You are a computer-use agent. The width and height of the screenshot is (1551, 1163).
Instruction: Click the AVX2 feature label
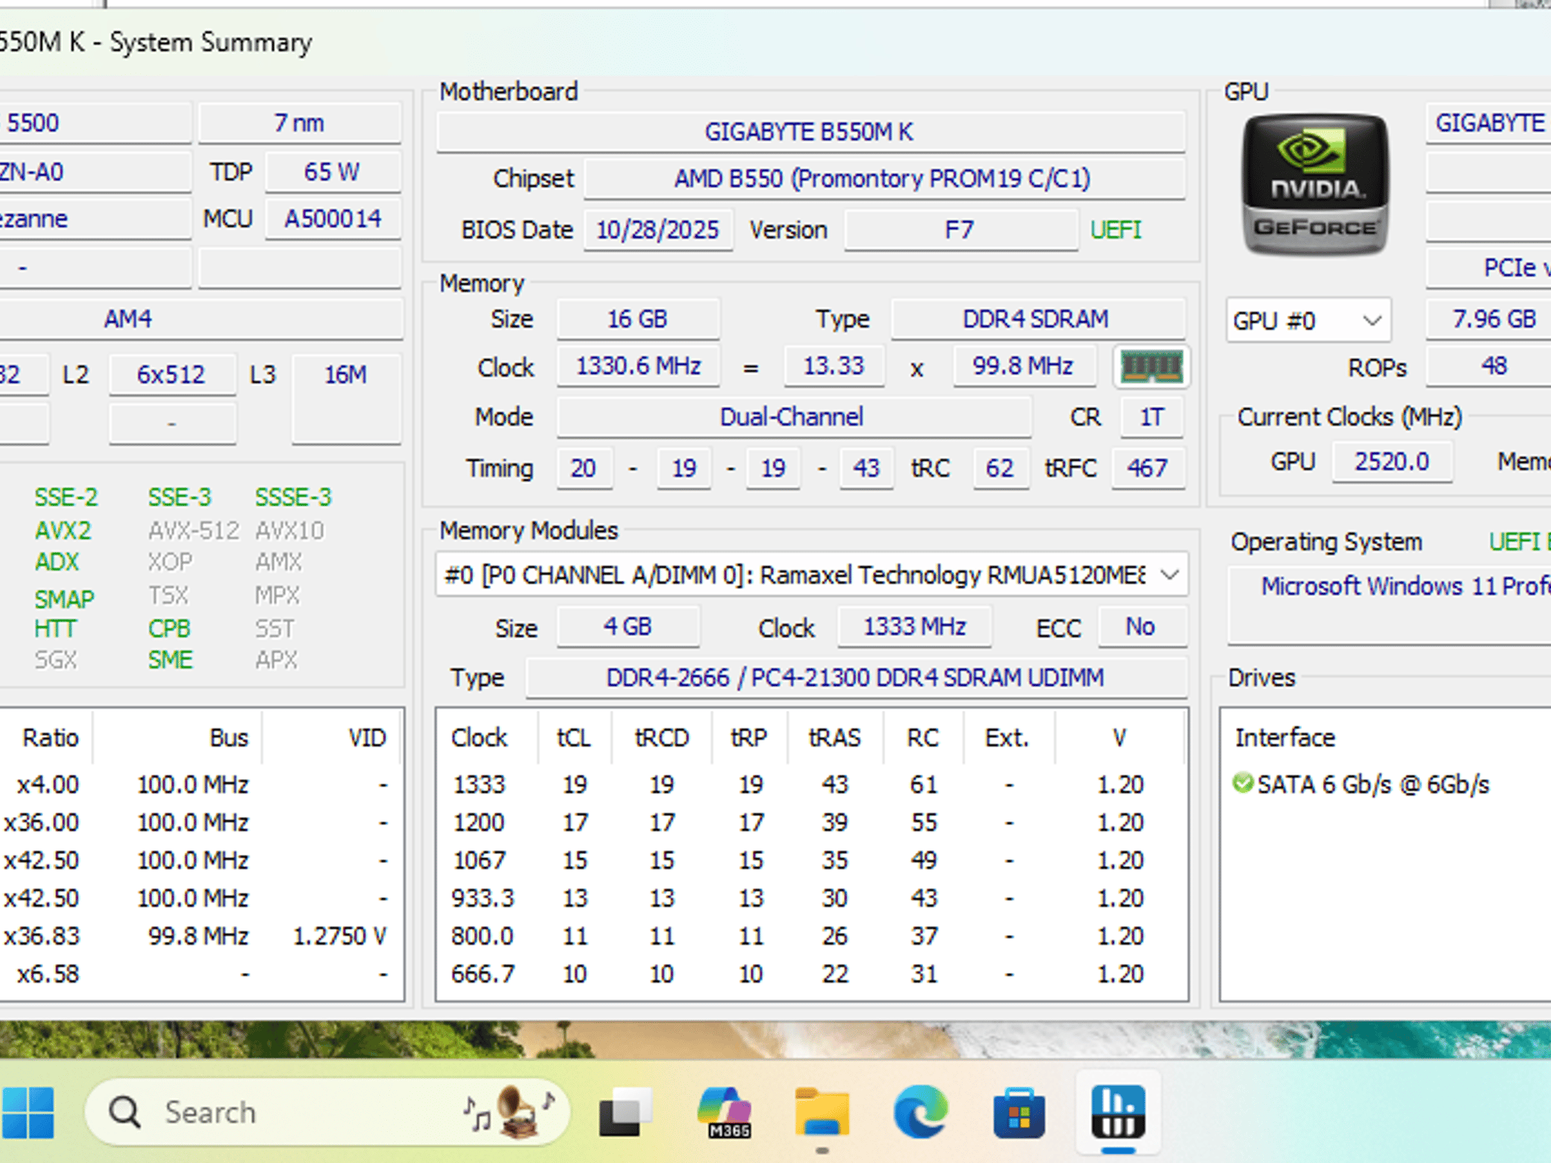pos(64,531)
